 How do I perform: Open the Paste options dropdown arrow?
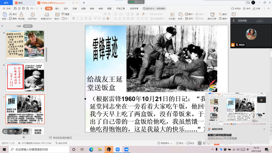point(7,19)
